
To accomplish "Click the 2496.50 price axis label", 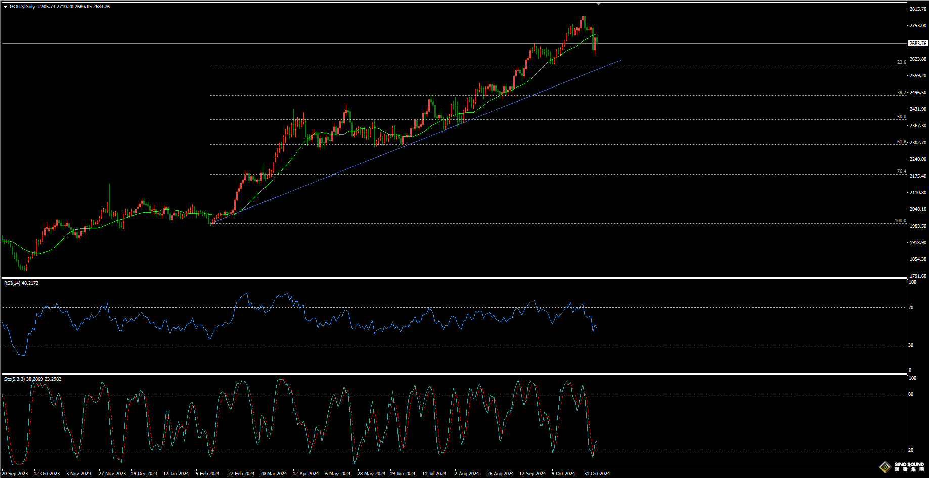I will pos(918,93).
